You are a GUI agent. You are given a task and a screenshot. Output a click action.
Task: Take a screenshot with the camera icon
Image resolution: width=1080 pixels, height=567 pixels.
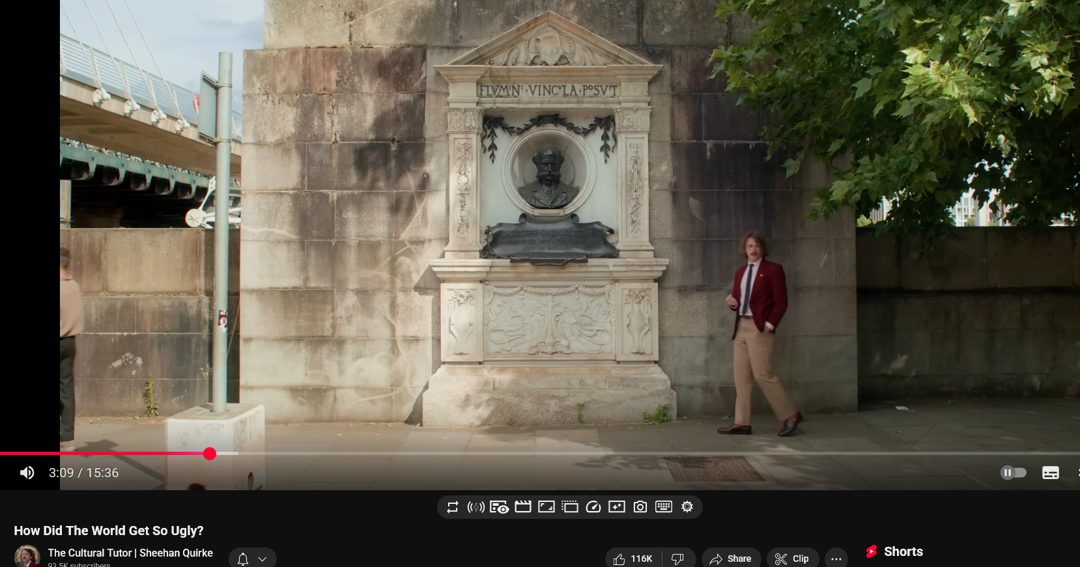pyautogui.click(x=640, y=506)
